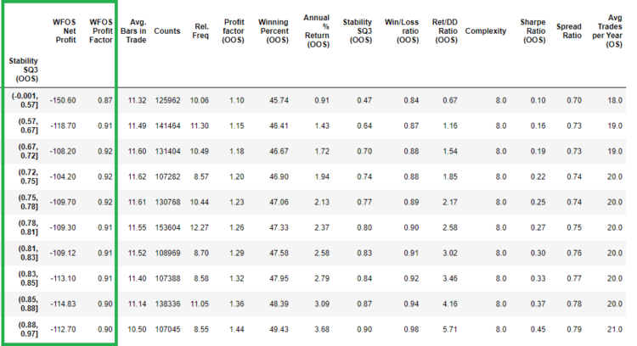Click the WFOS Net Profit column header

click(65, 31)
